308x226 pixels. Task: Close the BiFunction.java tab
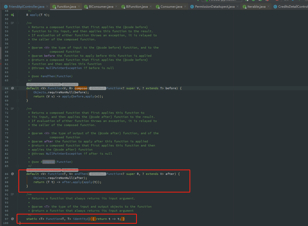click(x=151, y=7)
